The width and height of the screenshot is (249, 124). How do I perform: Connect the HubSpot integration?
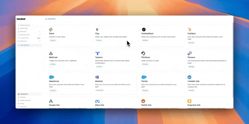pyautogui.click(x=191, y=43)
